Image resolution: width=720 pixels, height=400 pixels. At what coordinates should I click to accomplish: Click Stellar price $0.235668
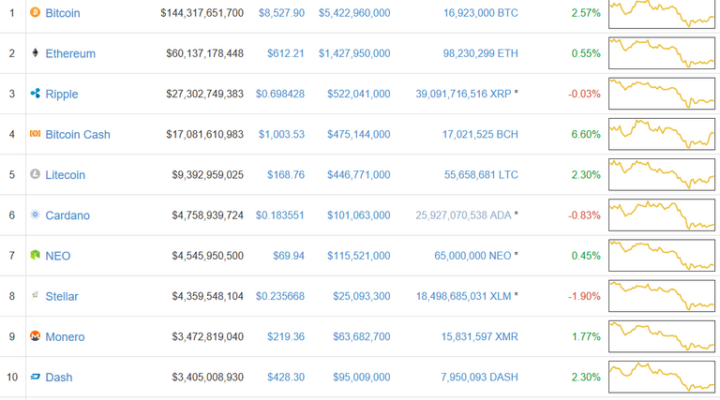pos(280,296)
